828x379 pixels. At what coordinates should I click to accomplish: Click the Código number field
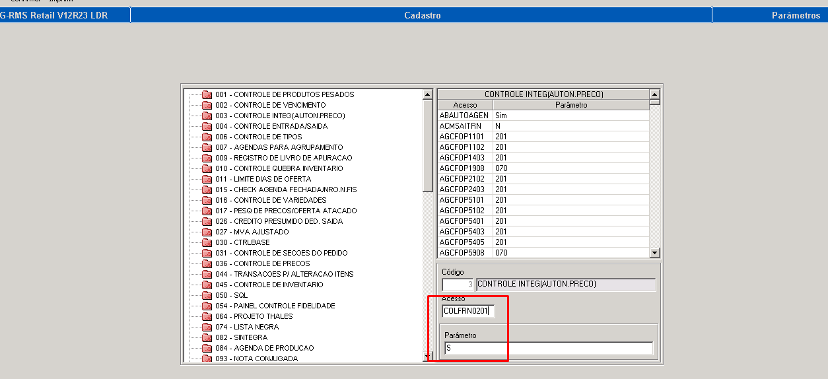(458, 285)
